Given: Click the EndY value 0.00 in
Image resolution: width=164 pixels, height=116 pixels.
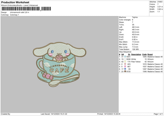Looking at the screenshot, I should pyautogui.click(x=135, y=39).
